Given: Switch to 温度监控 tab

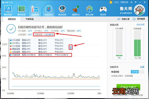Looking at the screenshot, I should click(12, 19).
